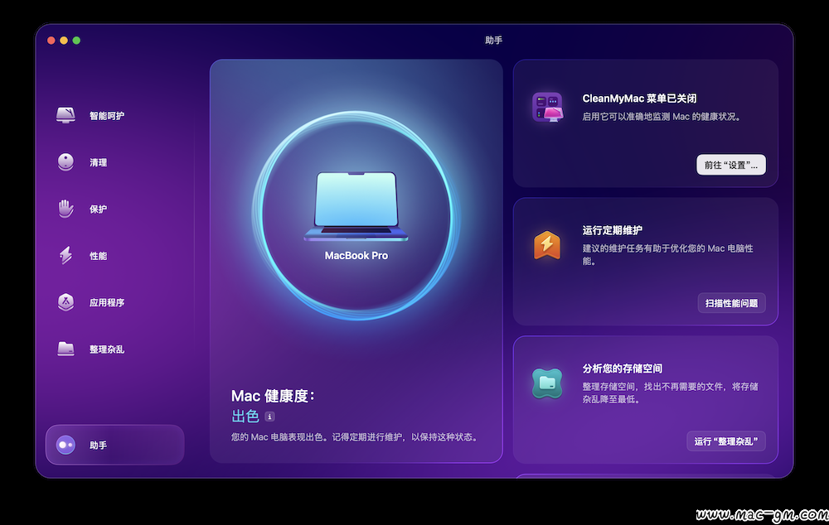829x525 pixels.
Task: Click the 启用它可以准确地监测 description line
Action: point(662,116)
